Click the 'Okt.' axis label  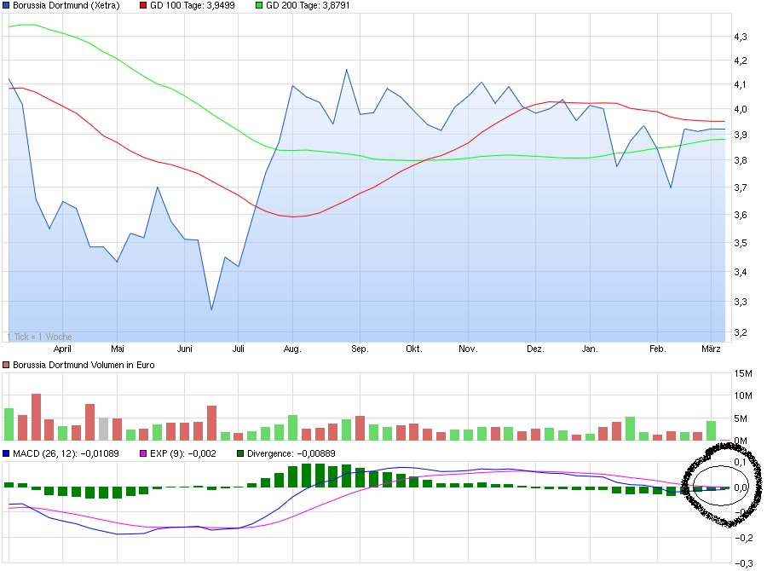414,349
